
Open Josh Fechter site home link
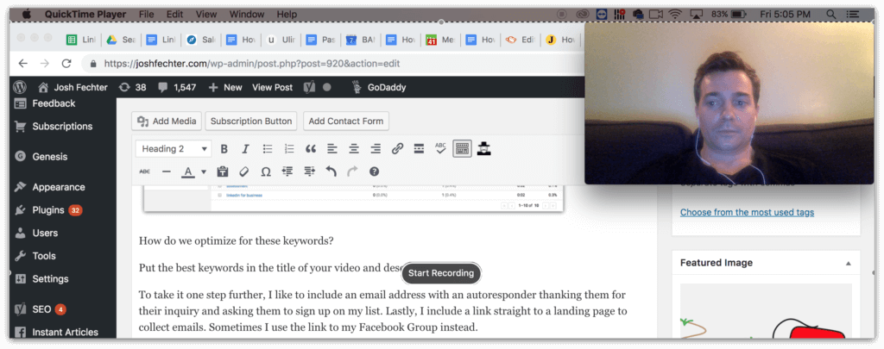tap(73, 87)
